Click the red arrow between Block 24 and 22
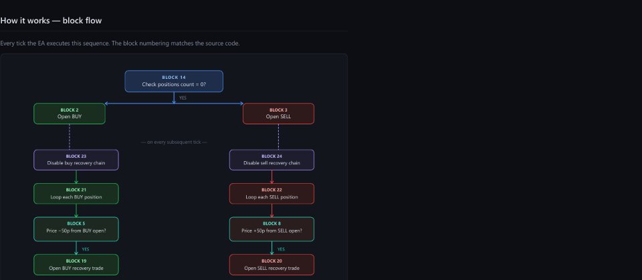Viewport: 642px width, 280px height. pyautogui.click(x=272, y=177)
